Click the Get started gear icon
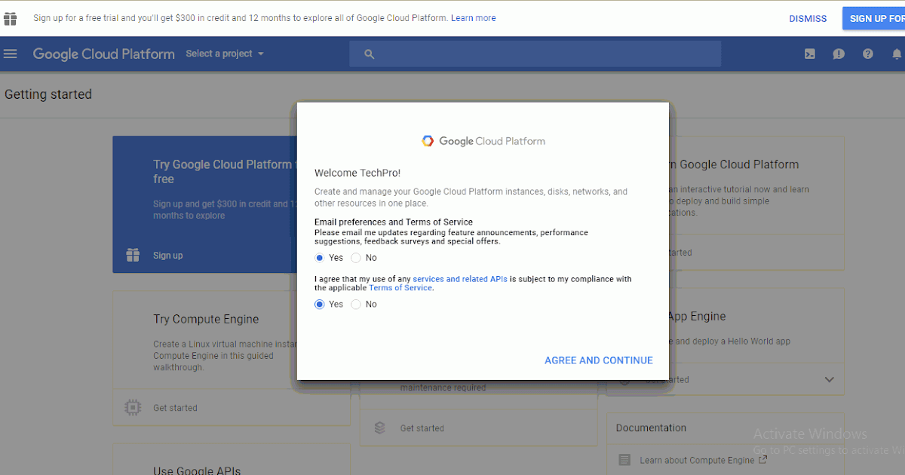The image size is (905, 475). pos(132,407)
